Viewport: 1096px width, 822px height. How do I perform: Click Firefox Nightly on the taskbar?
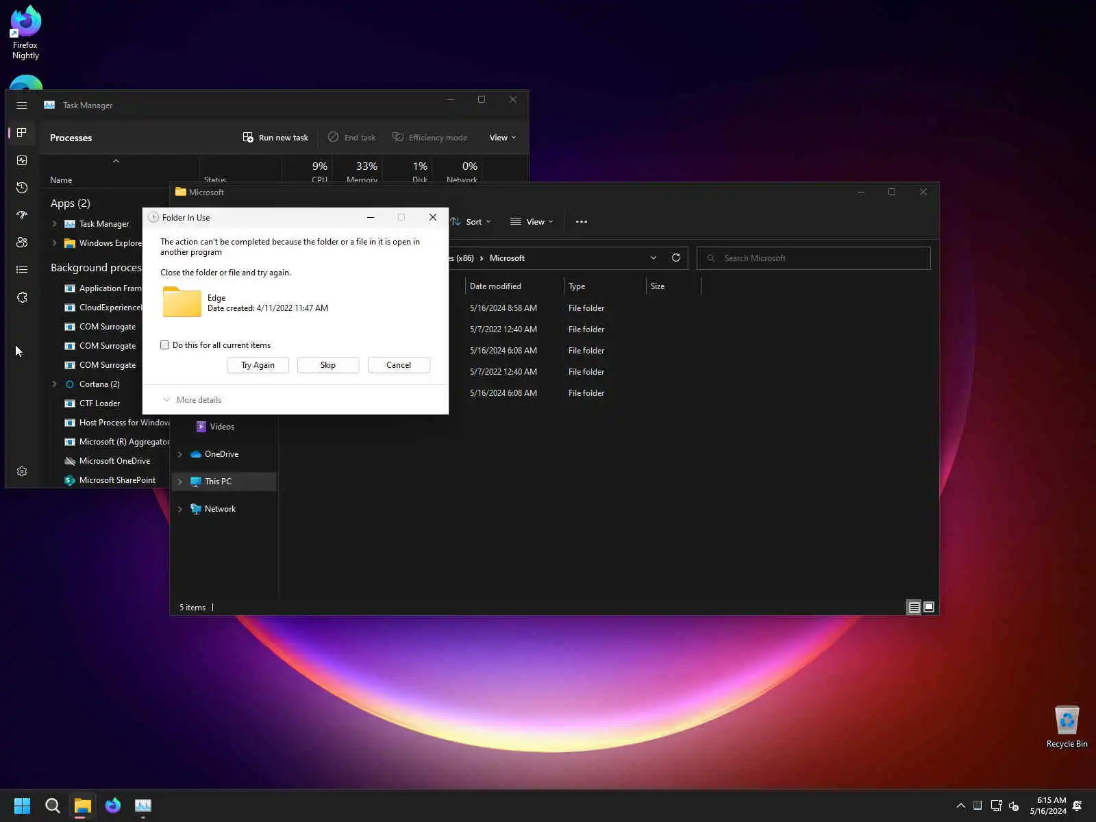tap(112, 806)
